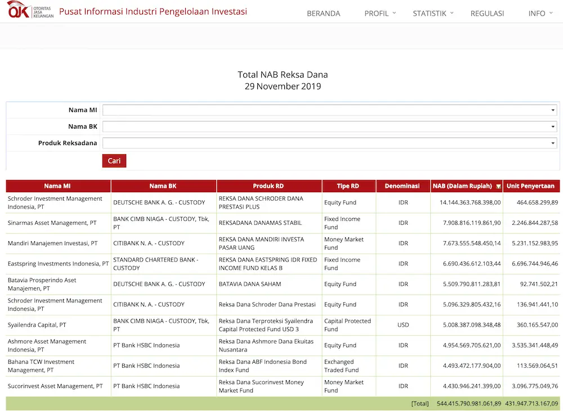The width and height of the screenshot is (563, 411).
Task: Sort by Unit Penyertaan header
Action: tap(530, 186)
